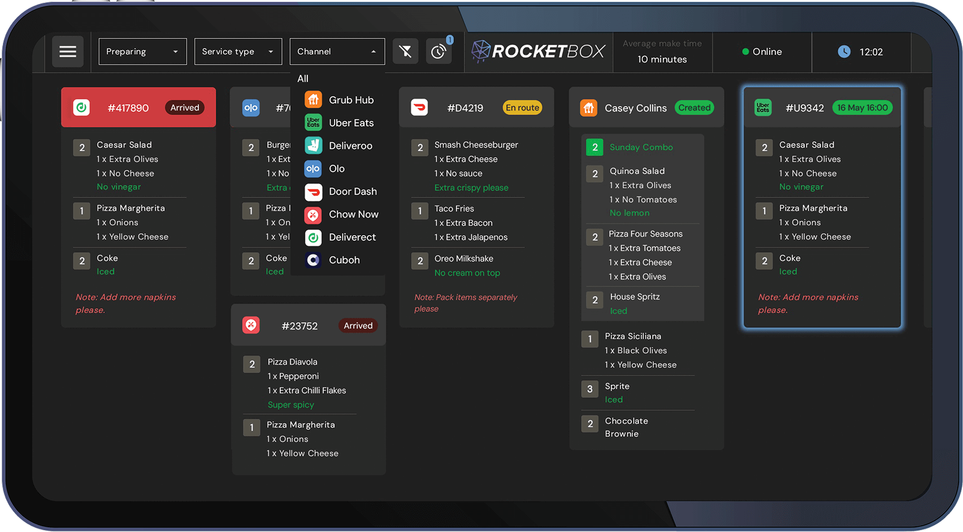Click the Uber Eats icon on order #U9342
Image resolution: width=963 pixels, height=532 pixels.
pyautogui.click(x=763, y=107)
